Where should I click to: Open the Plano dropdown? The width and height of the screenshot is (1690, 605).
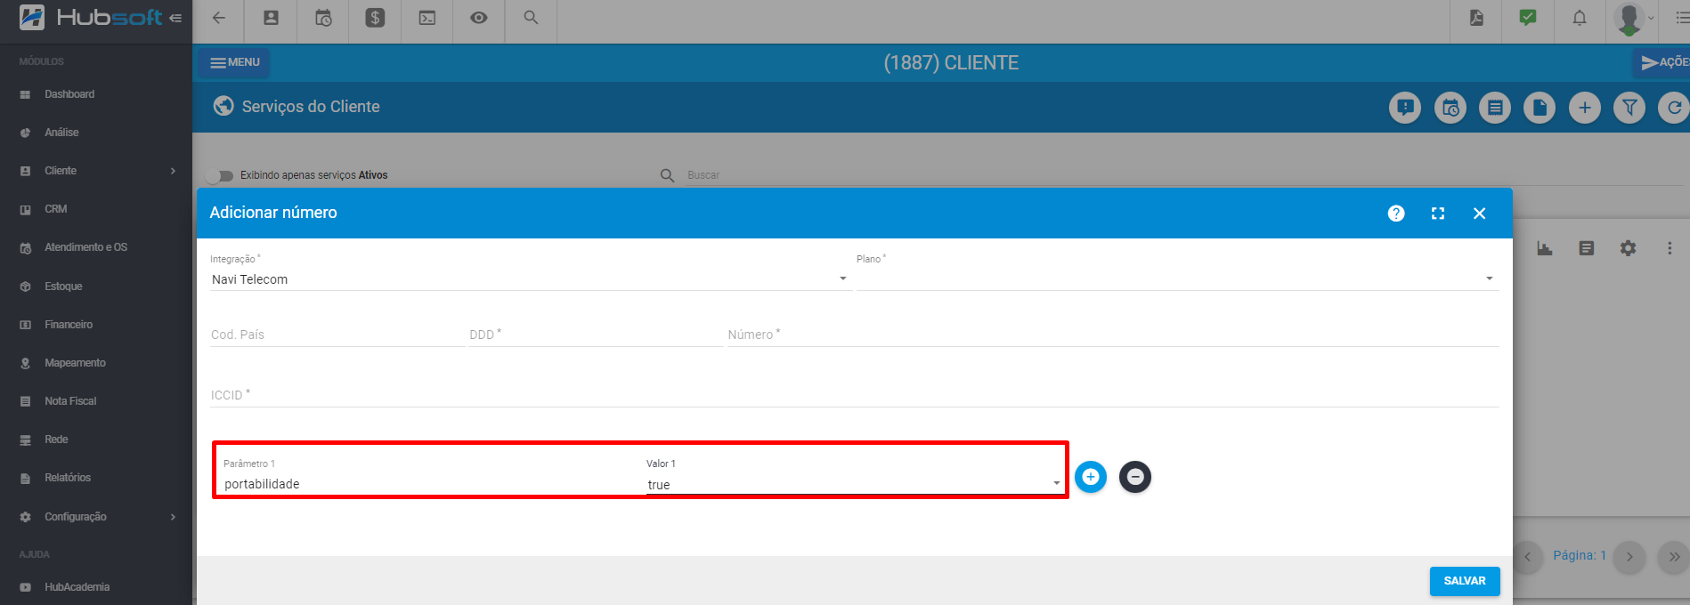click(1176, 279)
